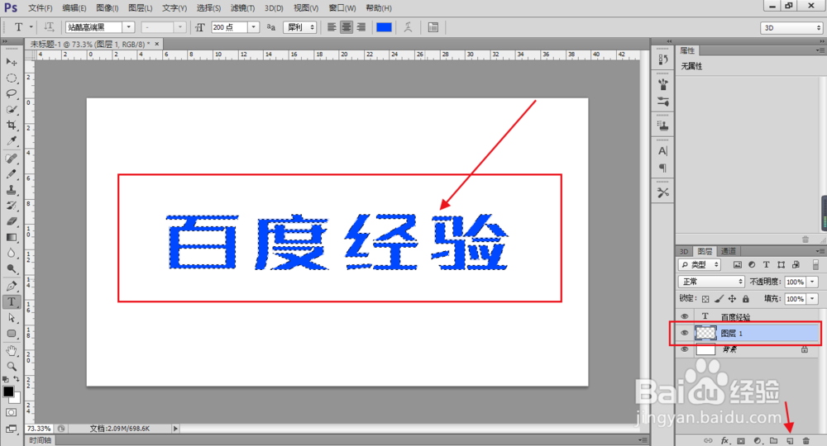Click the blue text color swatch
The width and height of the screenshot is (827, 446).
pyautogui.click(x=384, y=27)
